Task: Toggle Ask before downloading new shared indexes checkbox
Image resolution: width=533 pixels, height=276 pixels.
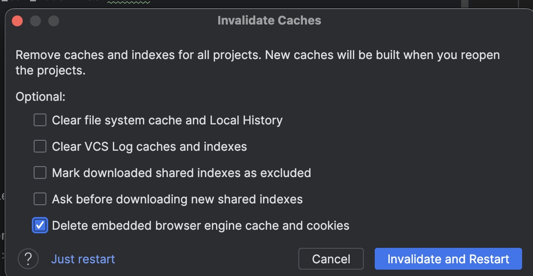Action: click(x=40, y=199)
